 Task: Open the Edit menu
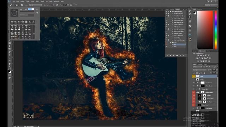point(18,1)
